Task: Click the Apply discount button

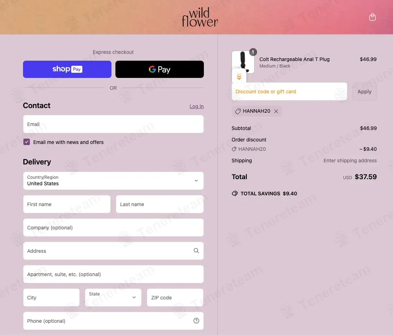Action: tap(365, 92)
